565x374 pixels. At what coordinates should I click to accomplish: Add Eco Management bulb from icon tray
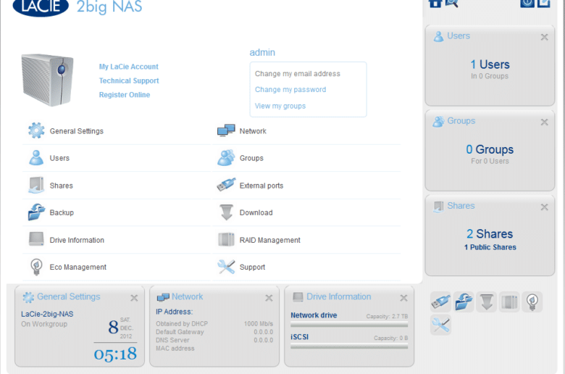click(x=532, y=302)
